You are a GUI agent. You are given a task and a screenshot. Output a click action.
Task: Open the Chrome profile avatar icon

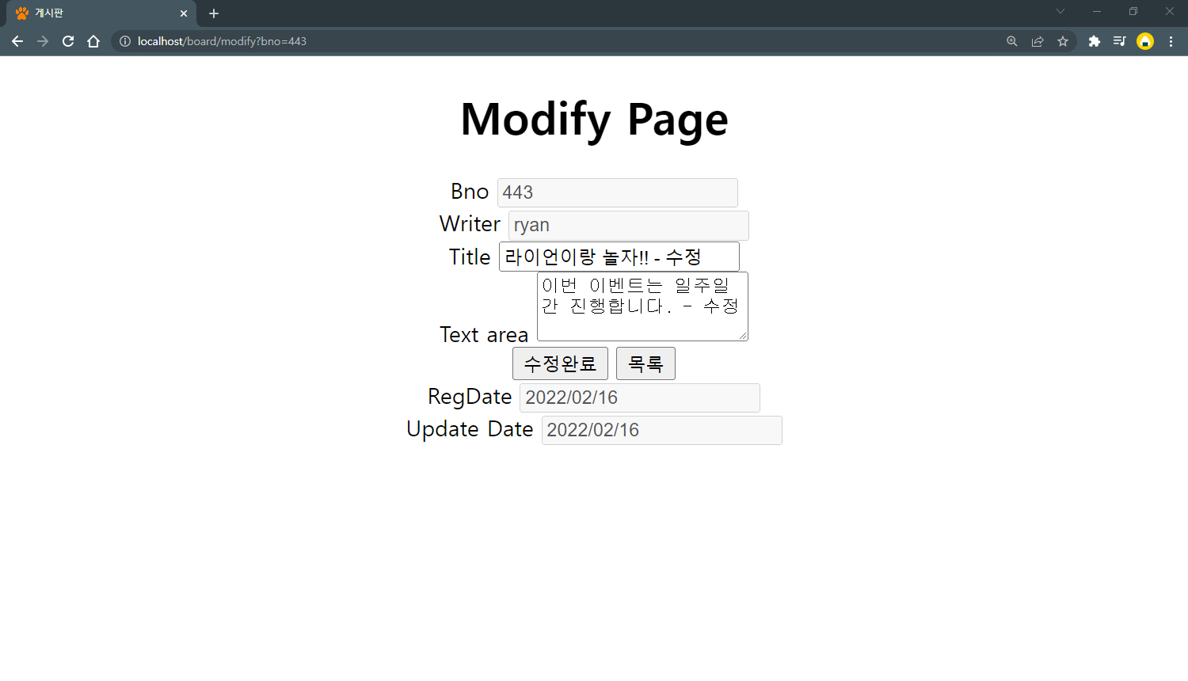pos(1146,41)
